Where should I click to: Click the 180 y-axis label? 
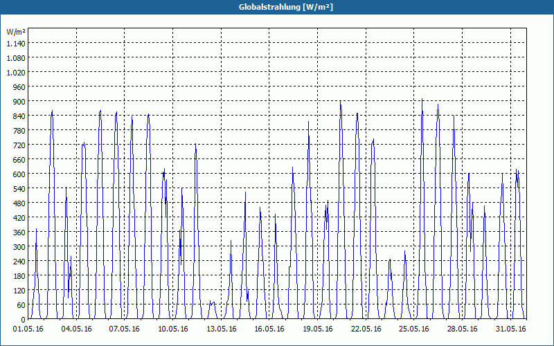19,275
